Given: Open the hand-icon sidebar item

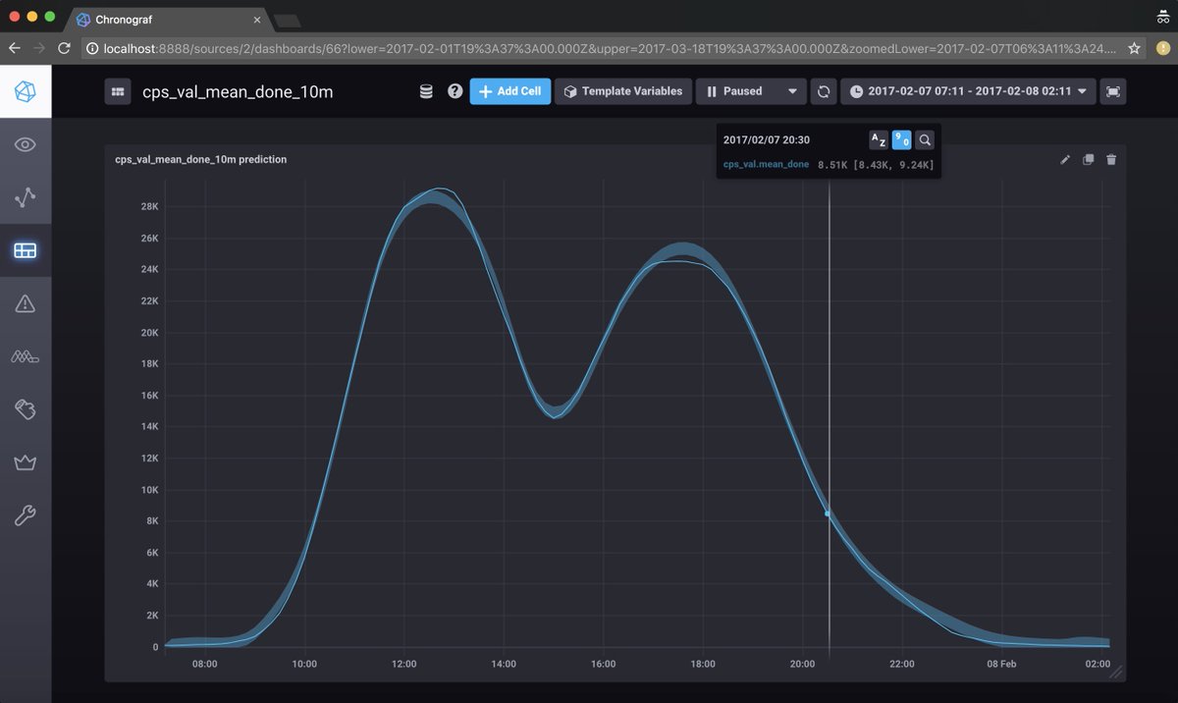Looking at the screenshot, I should (x=26, y=409).
